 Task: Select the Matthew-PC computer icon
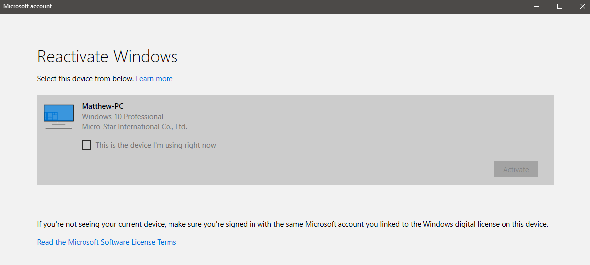tap(58, 117)
